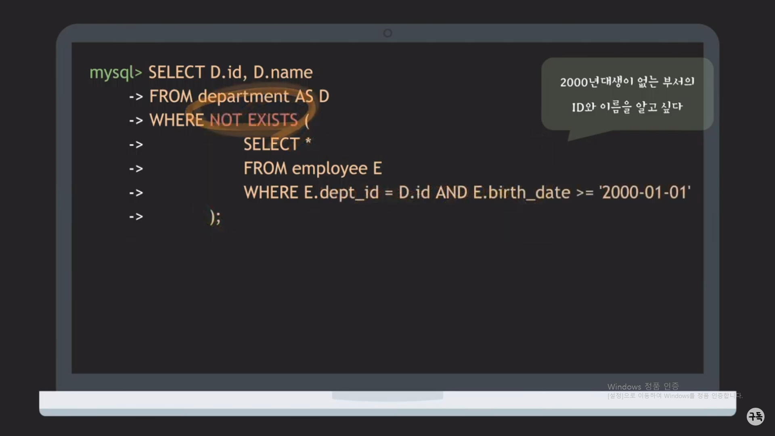The height and width of the screenshot is (436, 775).
Task: Click the laptop base trackpad notch
Action: tap(387, 396)
